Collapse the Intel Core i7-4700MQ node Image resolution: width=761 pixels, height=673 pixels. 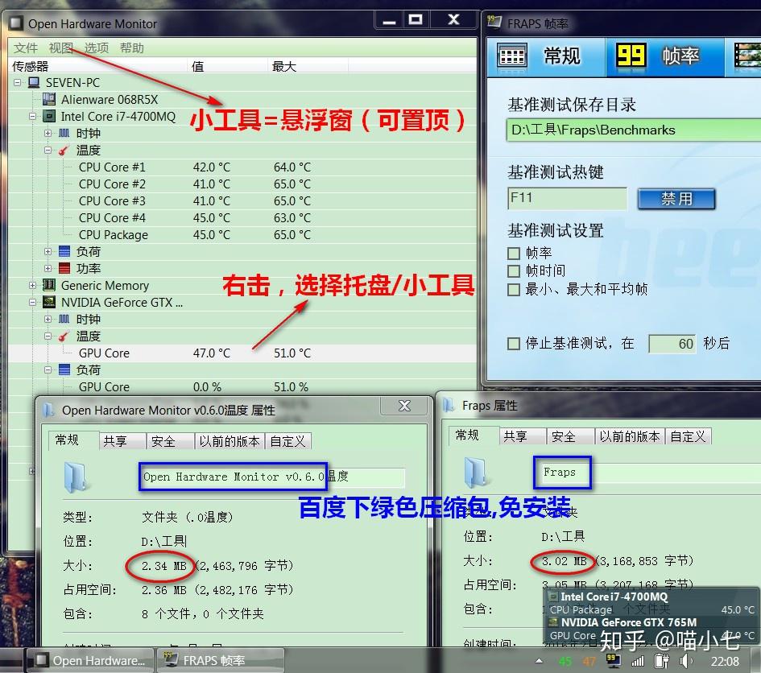click(32, 117)
